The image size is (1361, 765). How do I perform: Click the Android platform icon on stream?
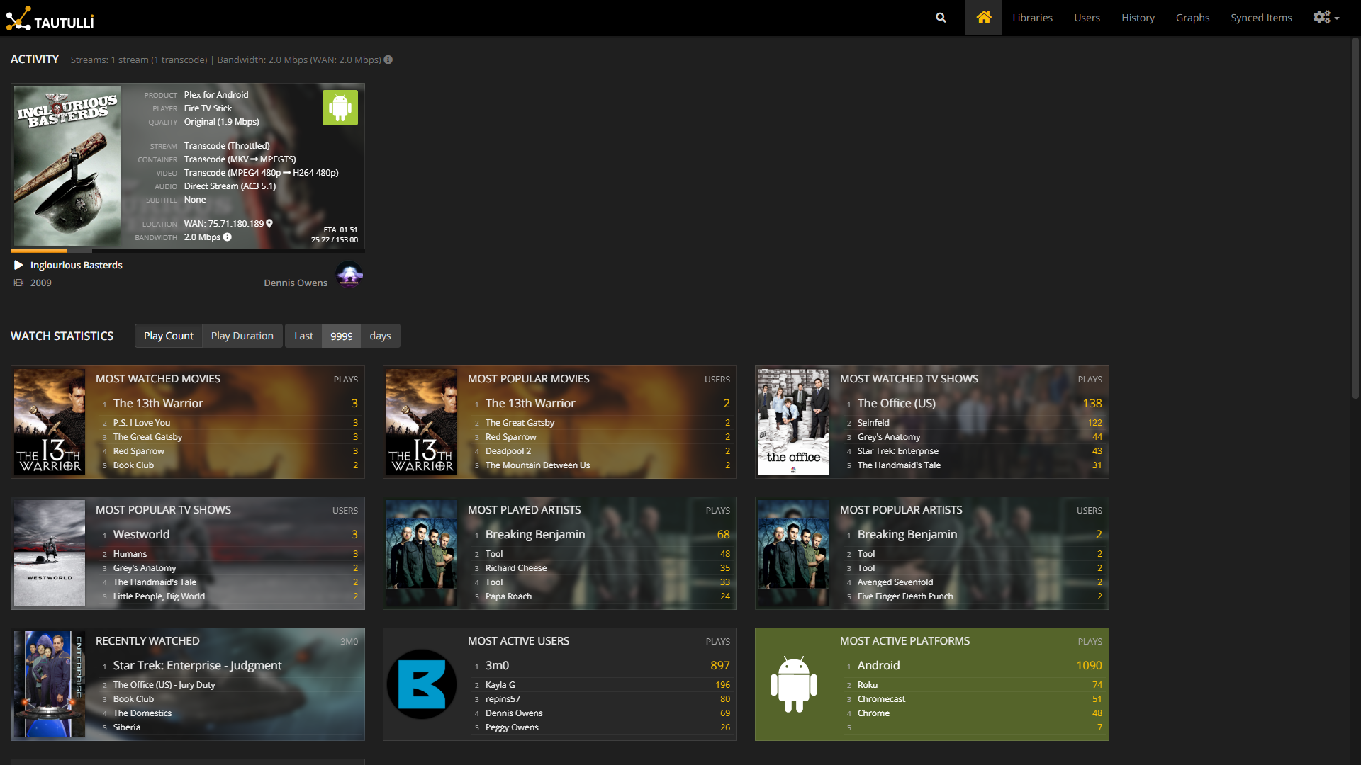pos(340,108)
